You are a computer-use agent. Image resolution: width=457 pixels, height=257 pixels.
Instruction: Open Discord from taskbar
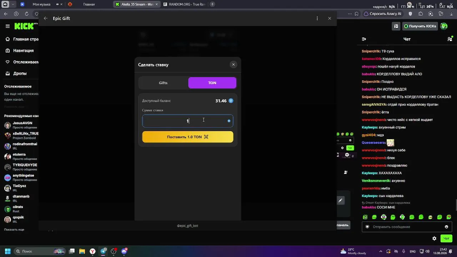click(x=124, y=251)
